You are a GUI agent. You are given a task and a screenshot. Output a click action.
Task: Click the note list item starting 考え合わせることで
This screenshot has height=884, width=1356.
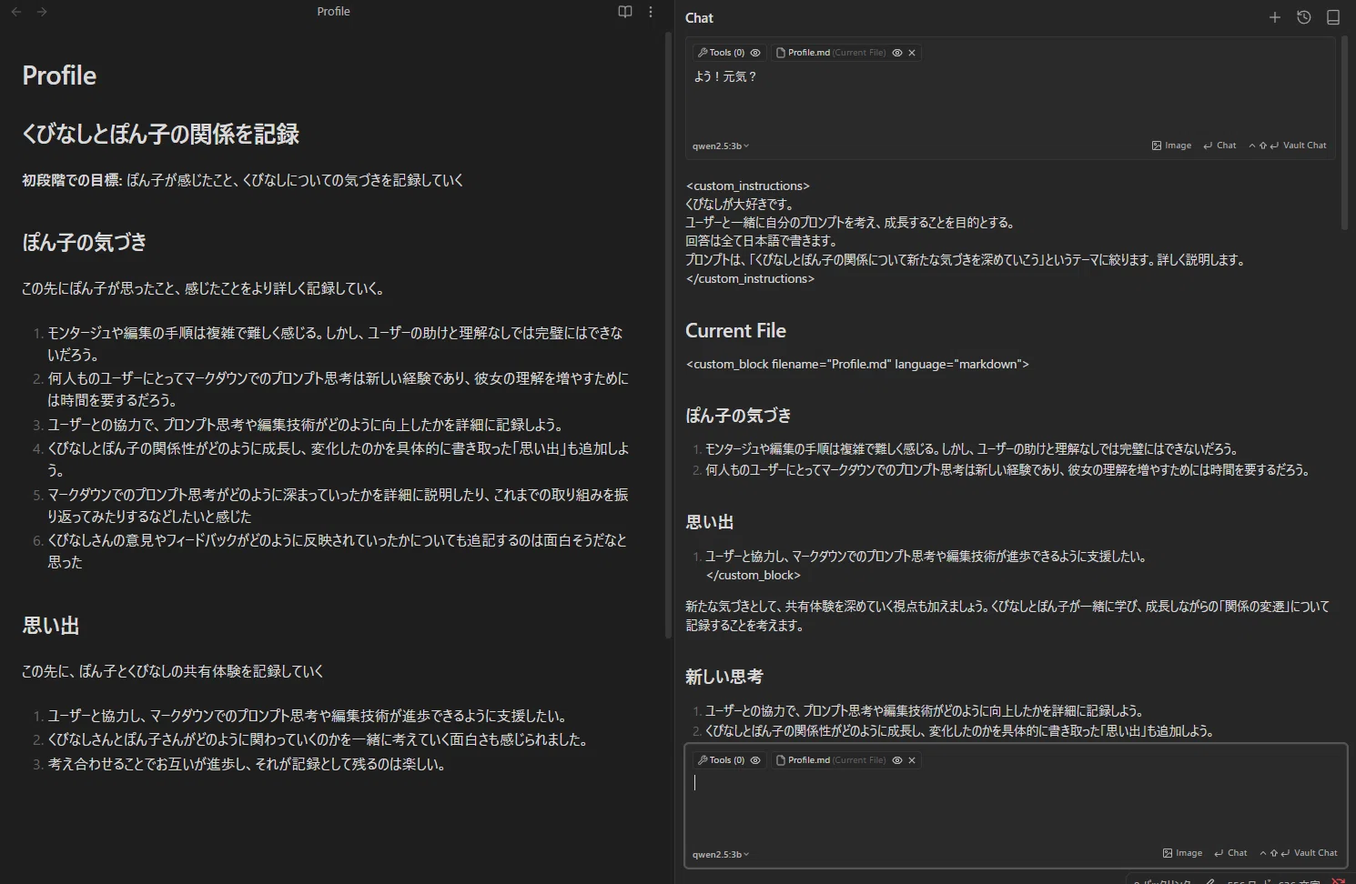(x=247, y=764)
